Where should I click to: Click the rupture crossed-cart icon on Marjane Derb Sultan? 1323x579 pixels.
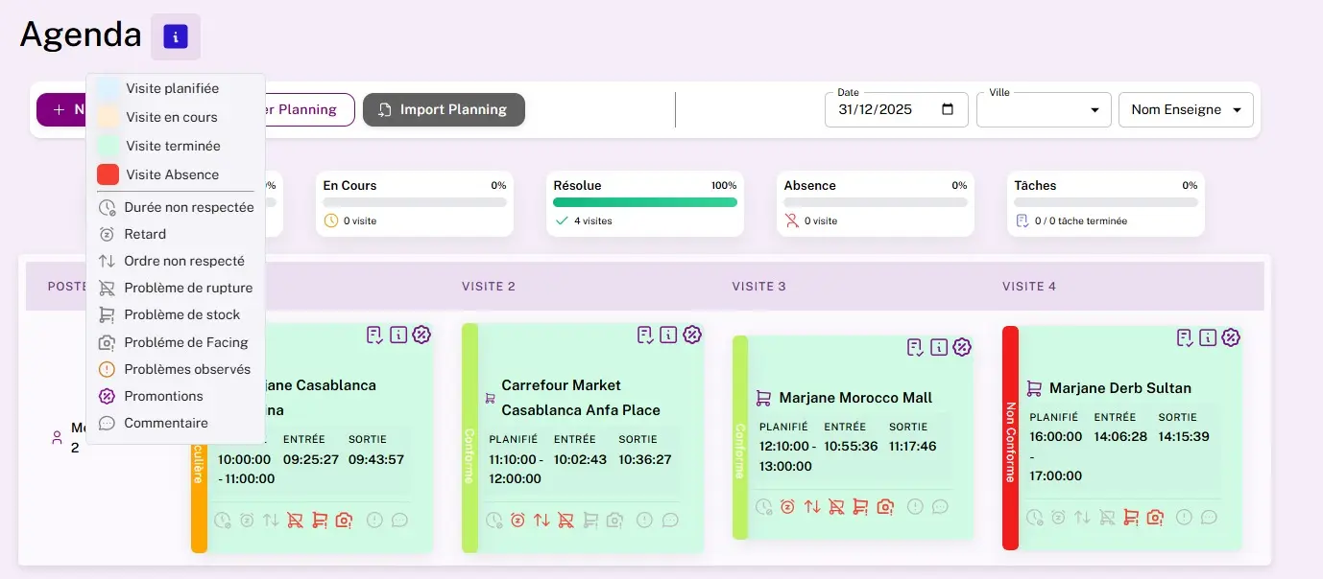(1106, 516)
